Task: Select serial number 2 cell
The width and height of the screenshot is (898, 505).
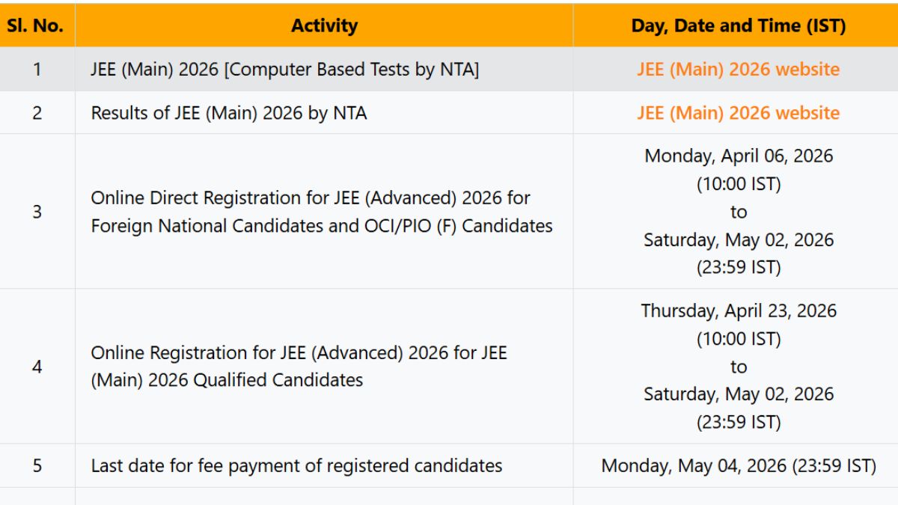Action: [37, 113]
